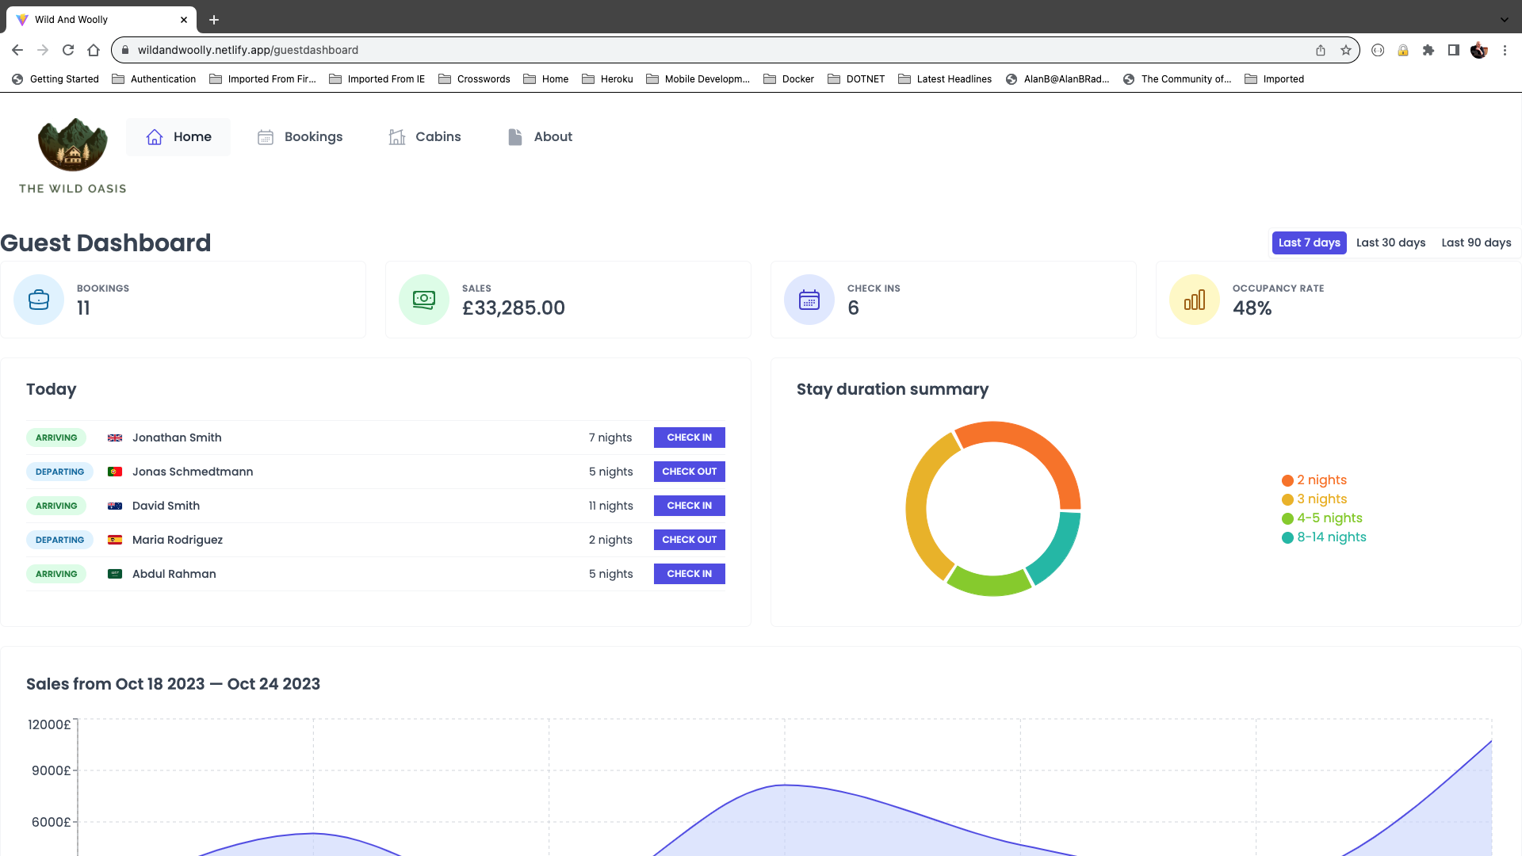Click the Bookings briefcase stat icon
This screenshot has width=1522, height=856.
(39, 300)
